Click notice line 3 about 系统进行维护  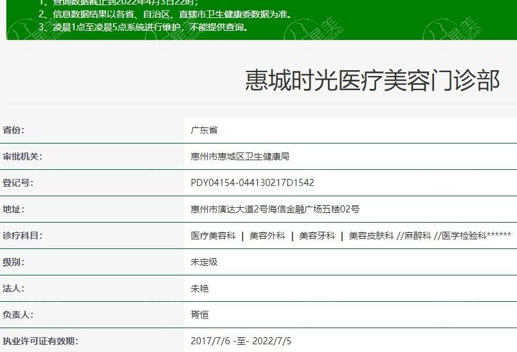tap(144, 27)
